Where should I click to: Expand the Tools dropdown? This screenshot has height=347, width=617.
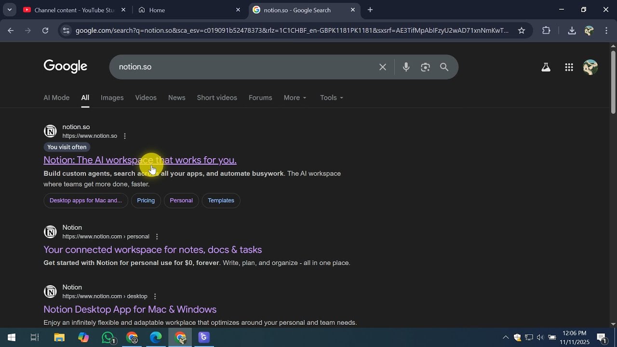point(332,97)
